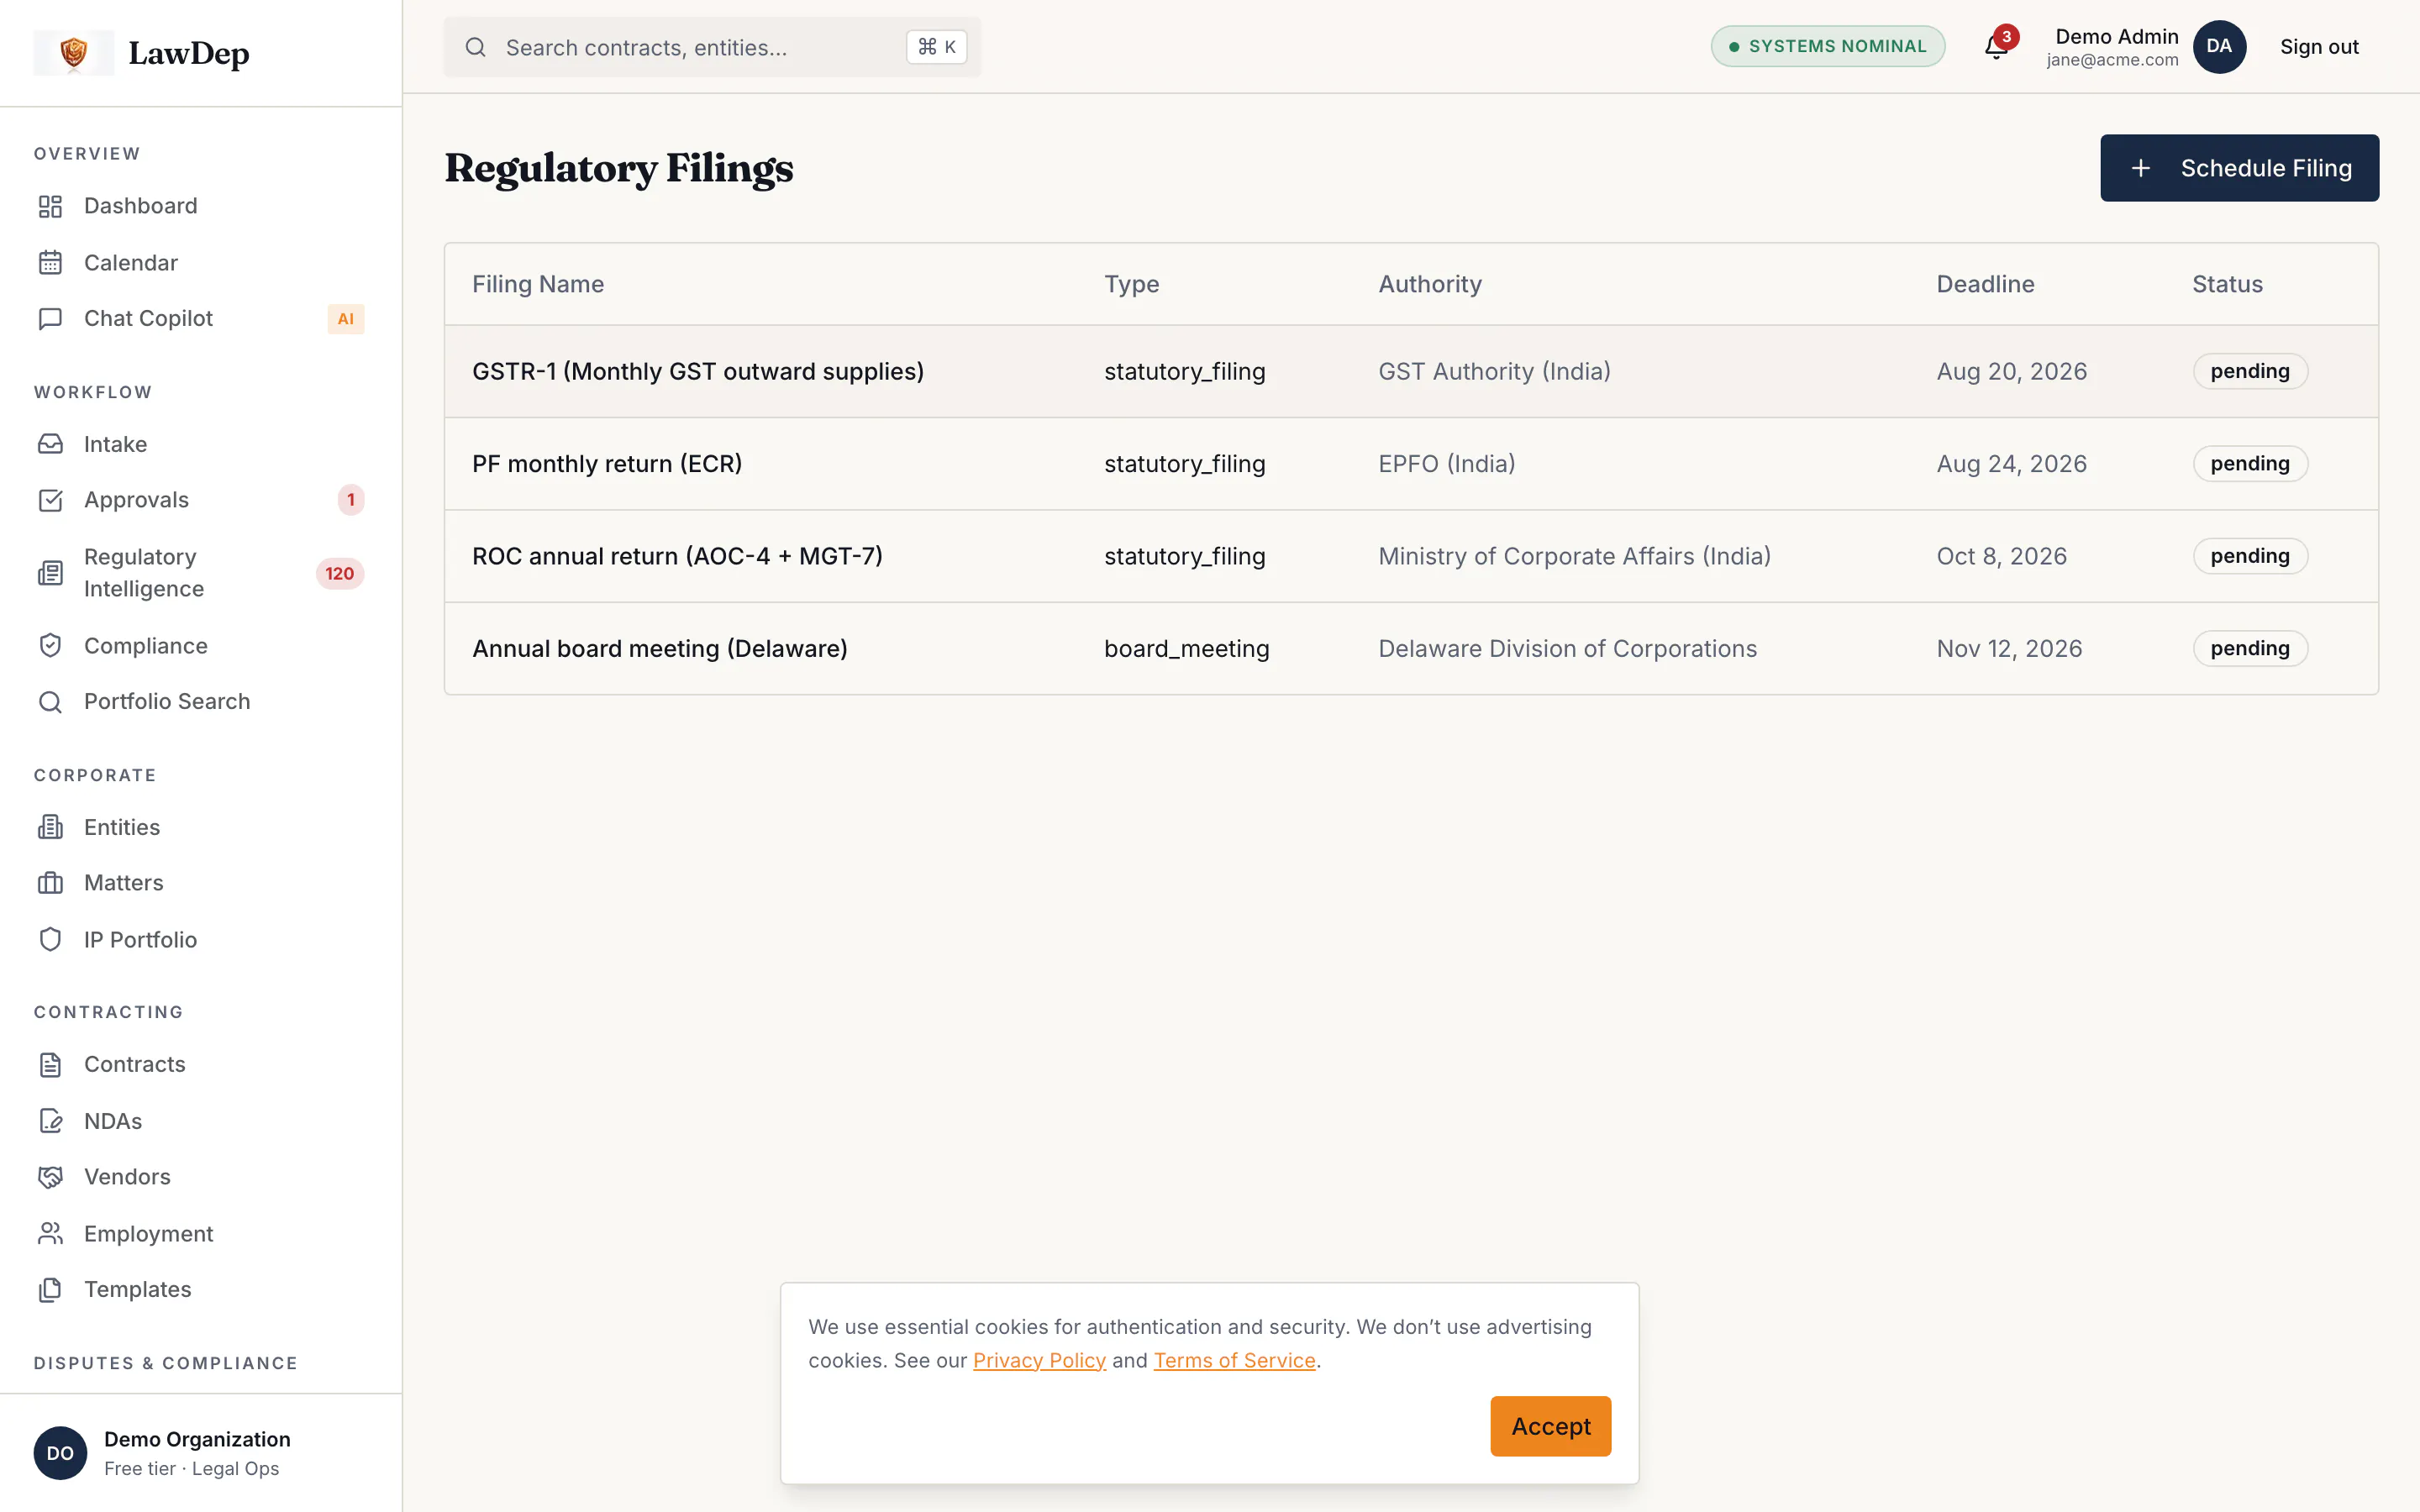The image size is (2420, 1512).
Task: Open Regulatory Intelligence section
Action: tap(200, 573)
